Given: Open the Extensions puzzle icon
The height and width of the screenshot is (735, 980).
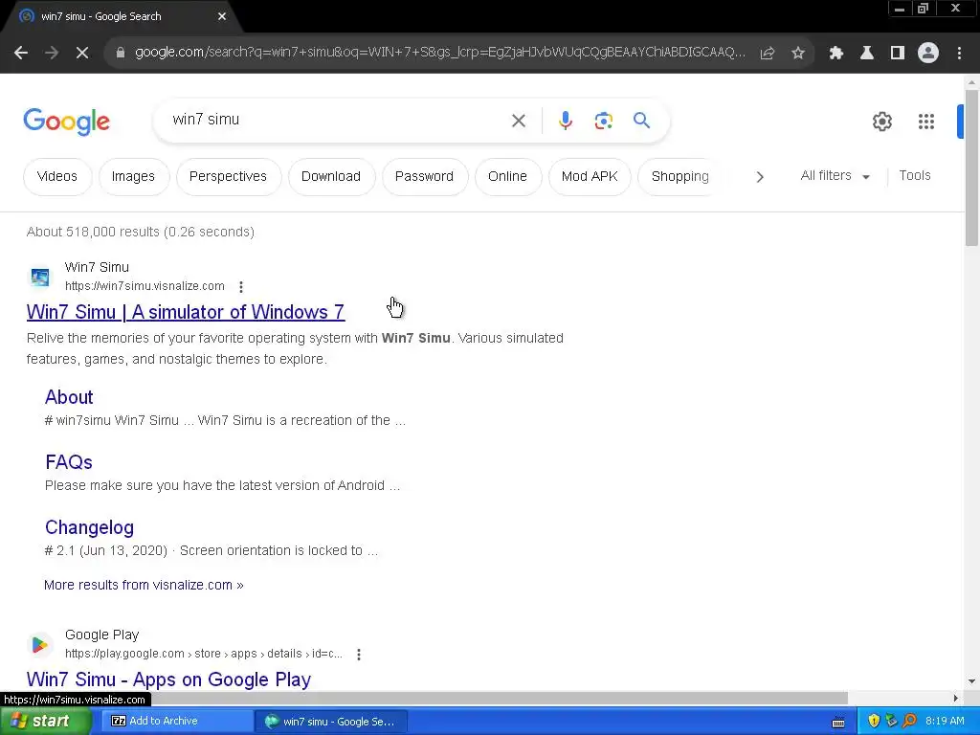Looking at the screenshot, I should coord(836,54).
